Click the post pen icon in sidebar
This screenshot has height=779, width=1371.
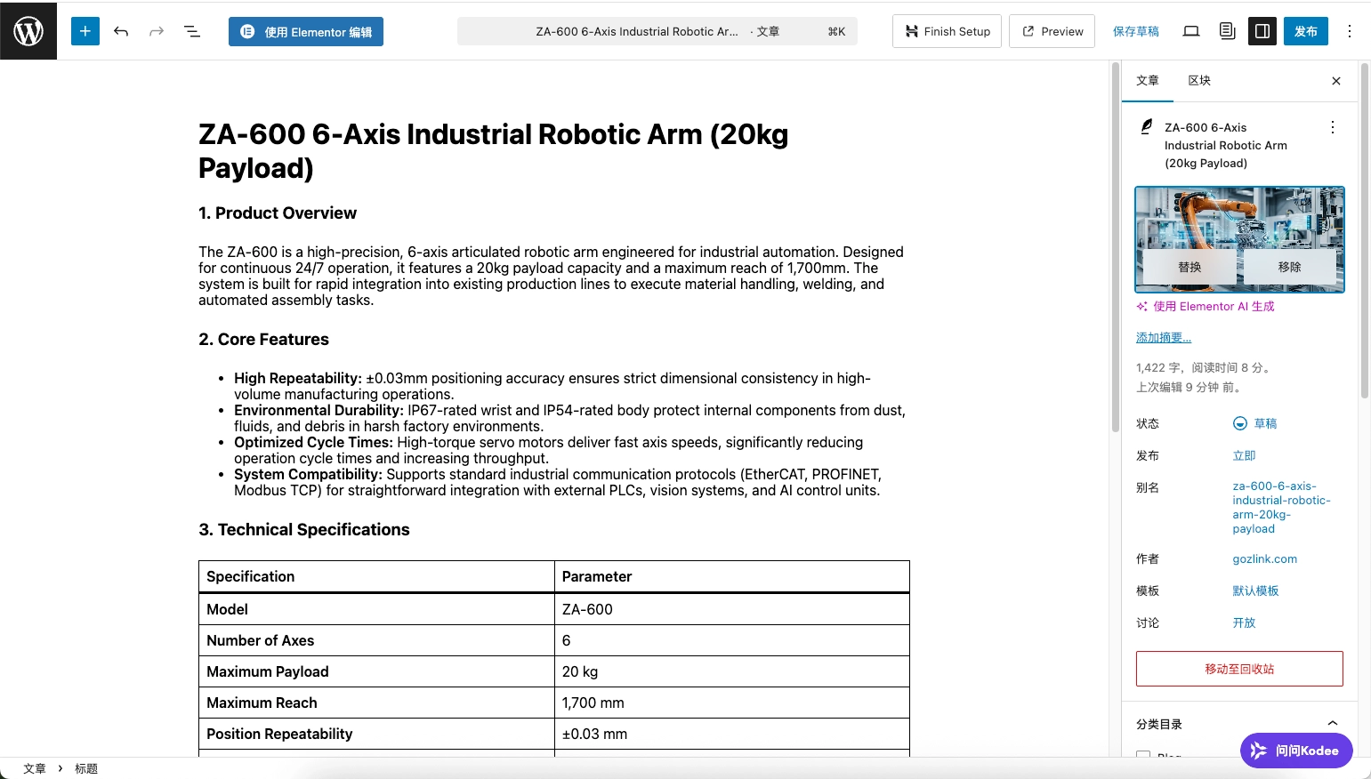click(1147, 127)
